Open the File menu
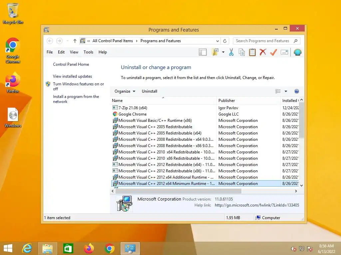 (x=50, y=52)
